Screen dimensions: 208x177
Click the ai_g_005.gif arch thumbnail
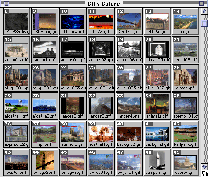(x=129, y=78)
